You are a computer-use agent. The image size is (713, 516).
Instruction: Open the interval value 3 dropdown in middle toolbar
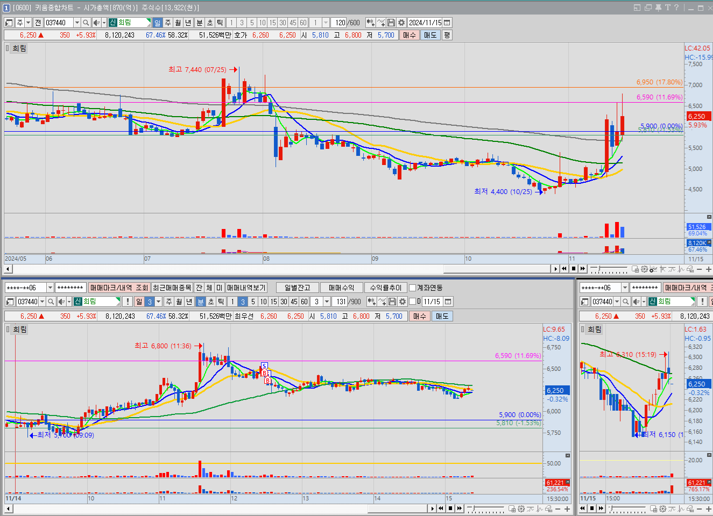[327, 302]
